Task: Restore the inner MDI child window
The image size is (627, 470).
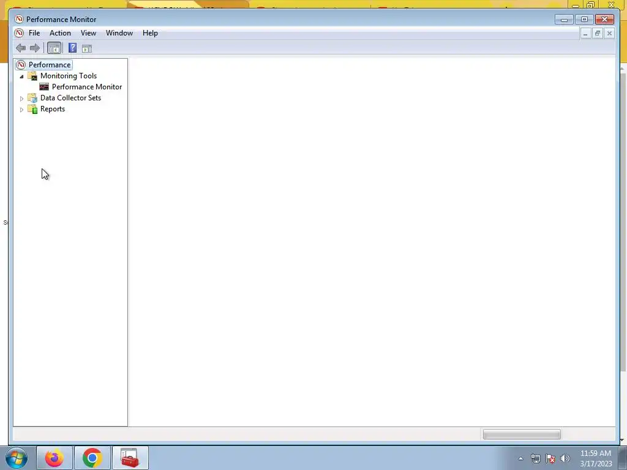Action: point(598,34)
